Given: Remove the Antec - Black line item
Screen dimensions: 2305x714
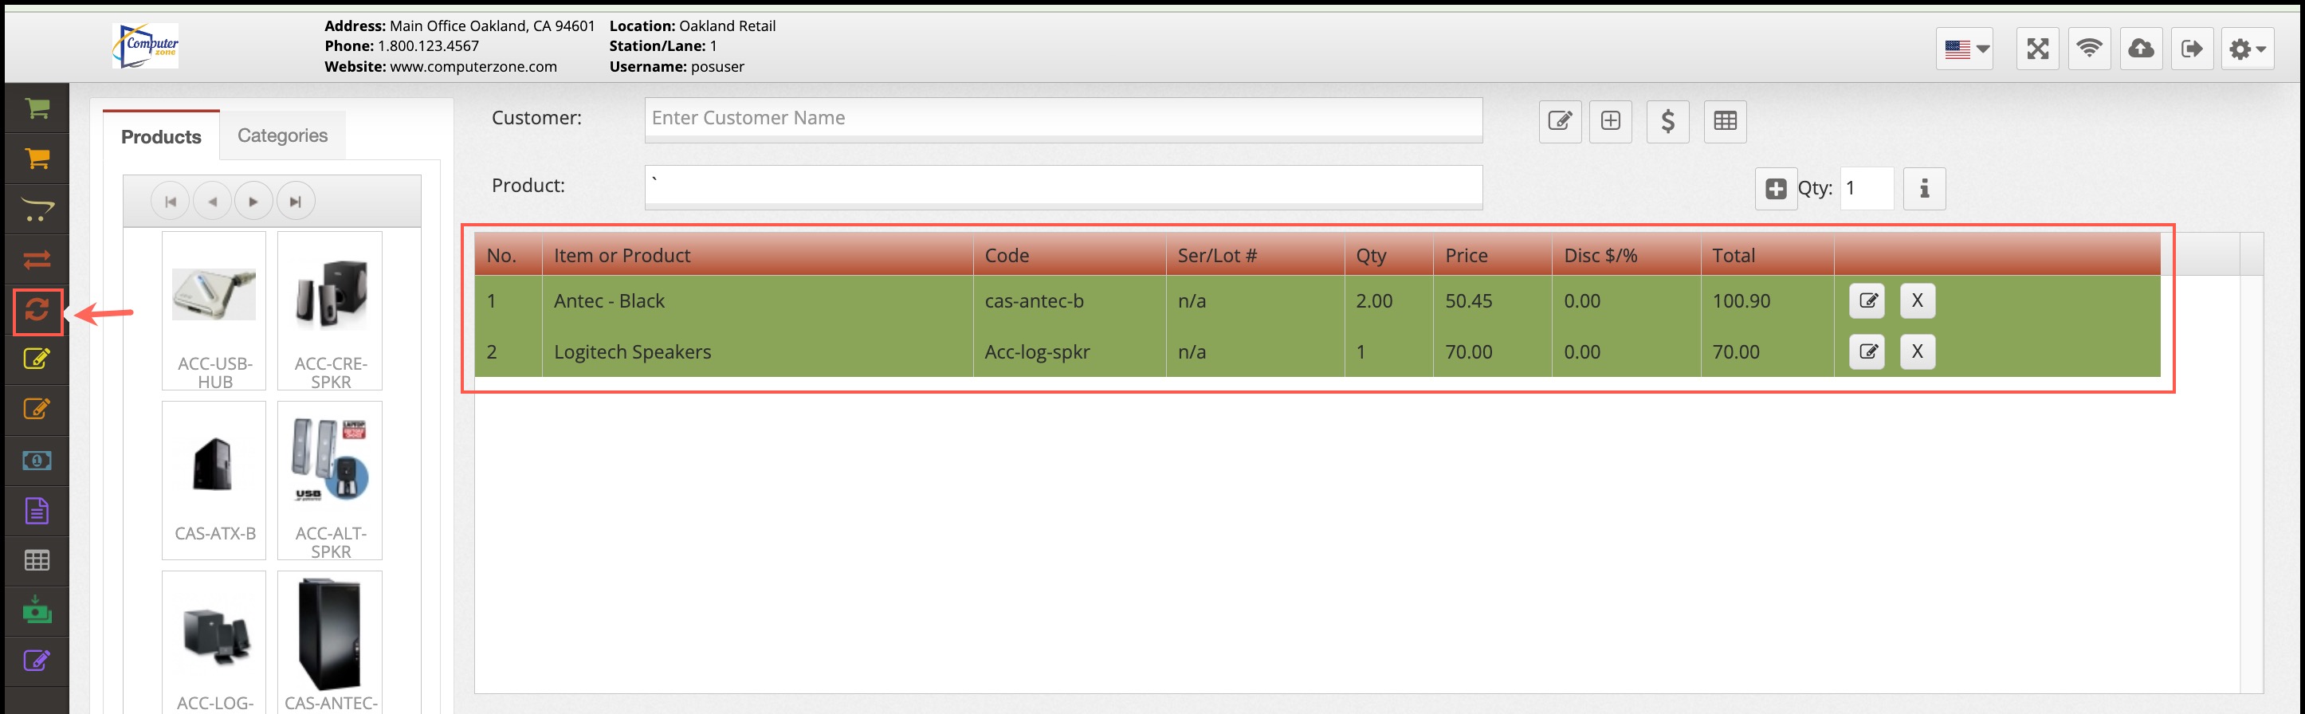Looking at the screenshot, I should (x=1918, y=300).
